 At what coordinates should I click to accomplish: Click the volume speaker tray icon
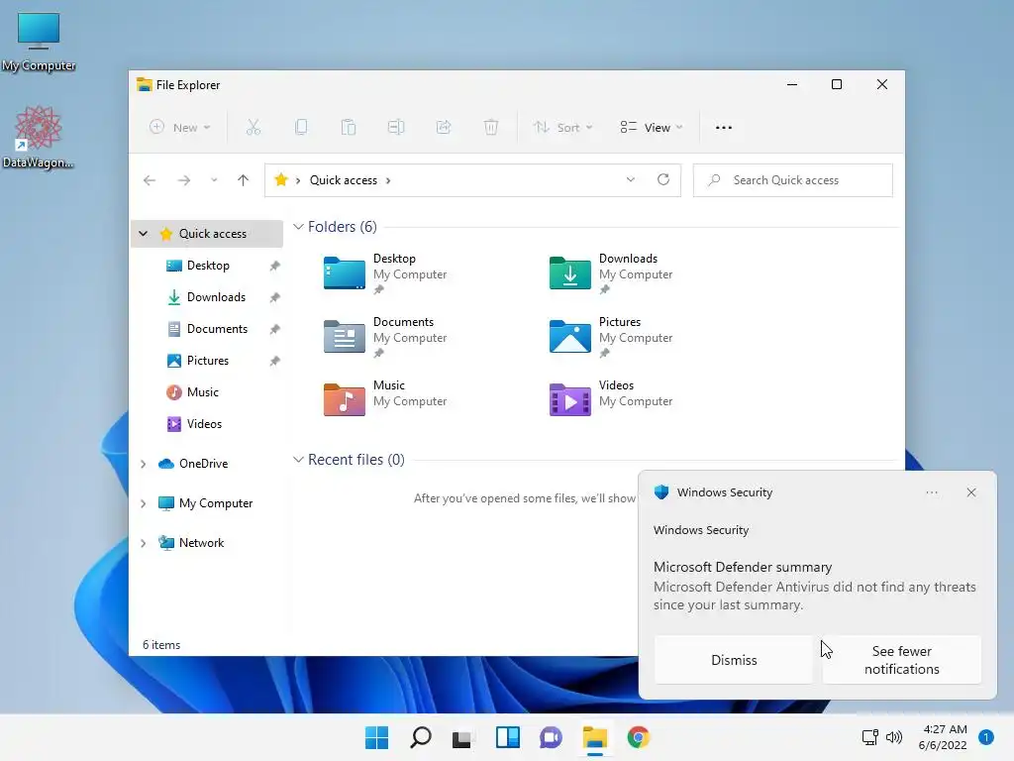point(894,737)
